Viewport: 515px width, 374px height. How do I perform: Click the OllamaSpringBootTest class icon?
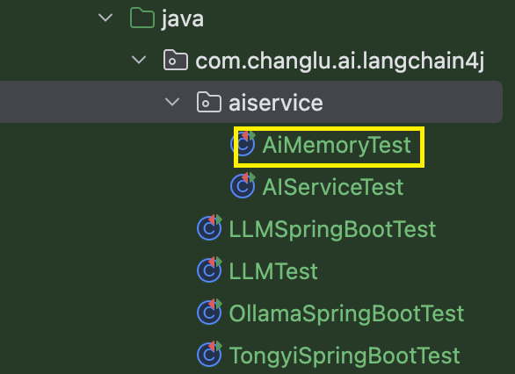[209, 312]
